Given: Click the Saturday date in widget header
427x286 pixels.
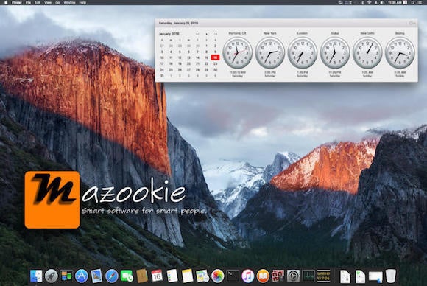Looking at the screenshot, I should pos(178,23).
